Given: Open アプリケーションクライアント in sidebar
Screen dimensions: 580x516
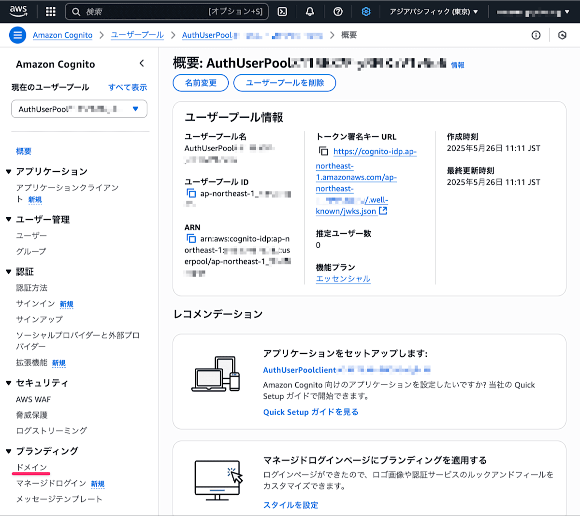Looking at the screenshot, I should [67, 193].
